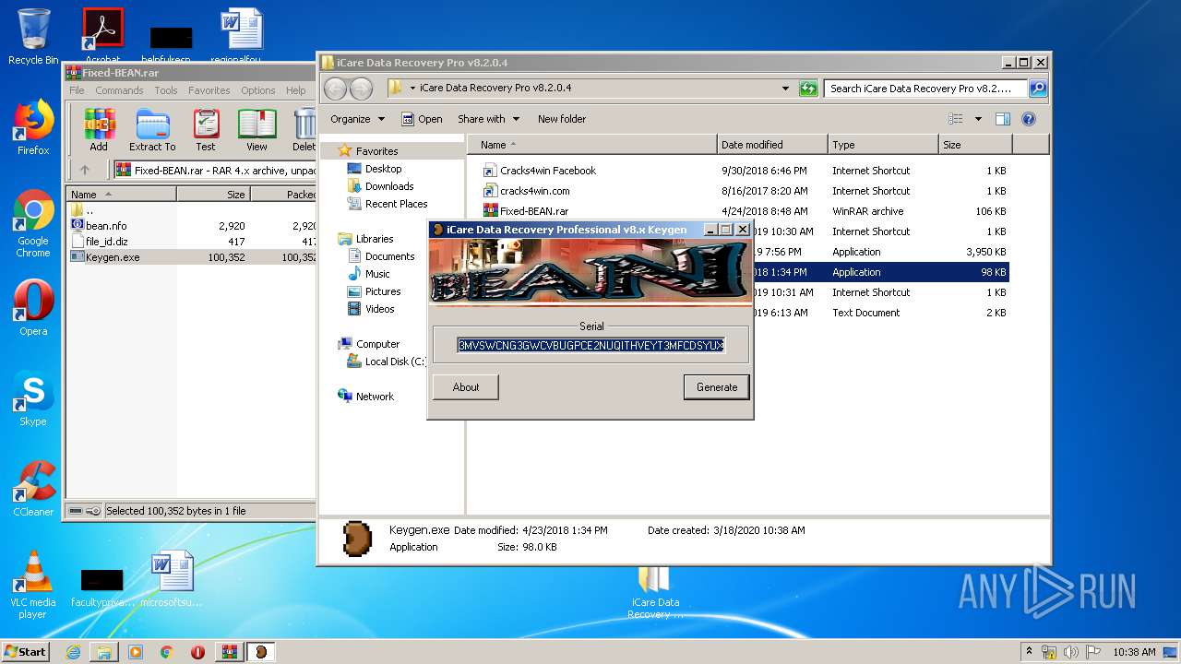Click WinRAR up-one-level arrow icon
Screen dimensions: 1181x664
pyautogui.click(x=85, y=170)
